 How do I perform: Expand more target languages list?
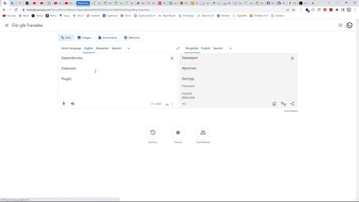pos(231,48)
